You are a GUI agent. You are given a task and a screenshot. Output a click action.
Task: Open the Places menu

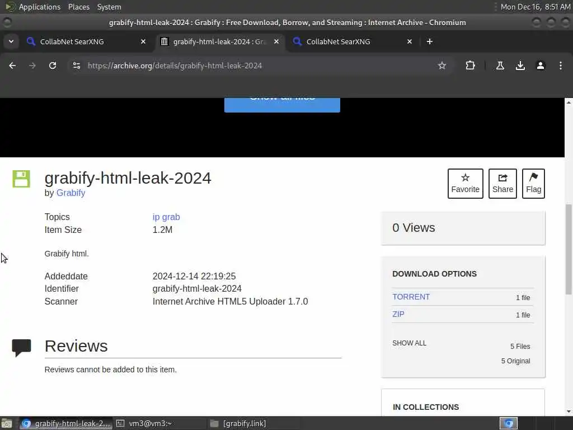click(x=78, y=7)
